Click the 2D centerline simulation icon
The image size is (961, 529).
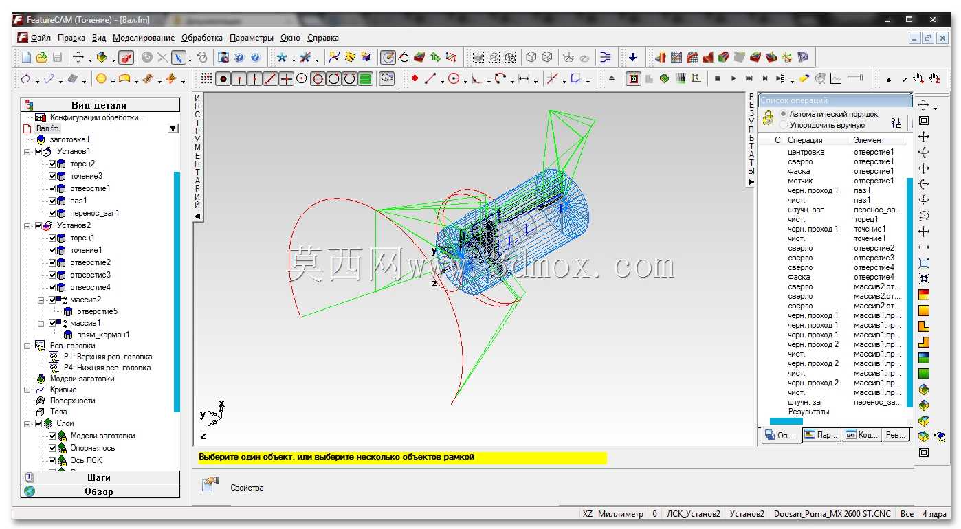coord(634,79)
